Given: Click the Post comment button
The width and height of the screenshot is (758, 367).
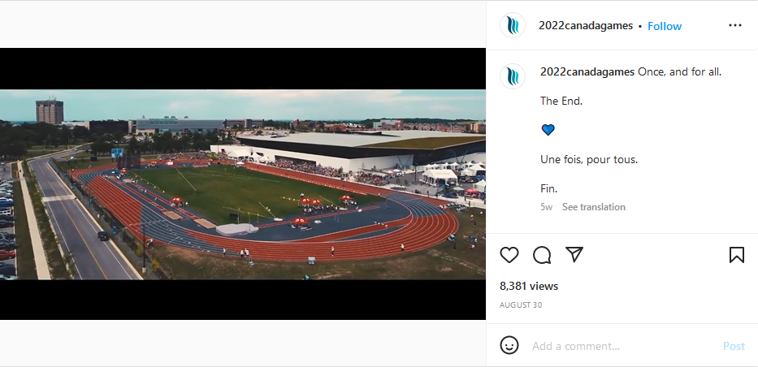Looking at the screenshot, I should [x=734, y=346].
